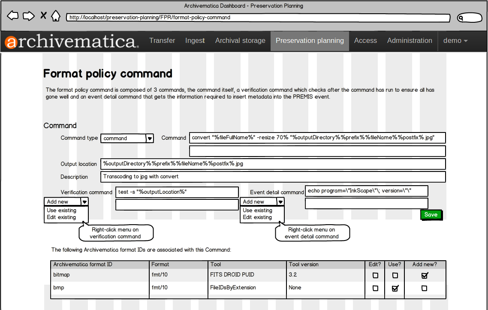The image size is (488, 310).
Task: Click the browser back arrow icon
Action: (13, 16)
